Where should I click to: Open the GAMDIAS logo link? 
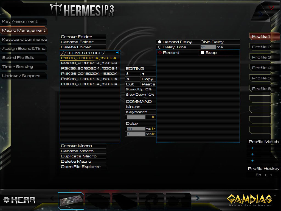251,200
